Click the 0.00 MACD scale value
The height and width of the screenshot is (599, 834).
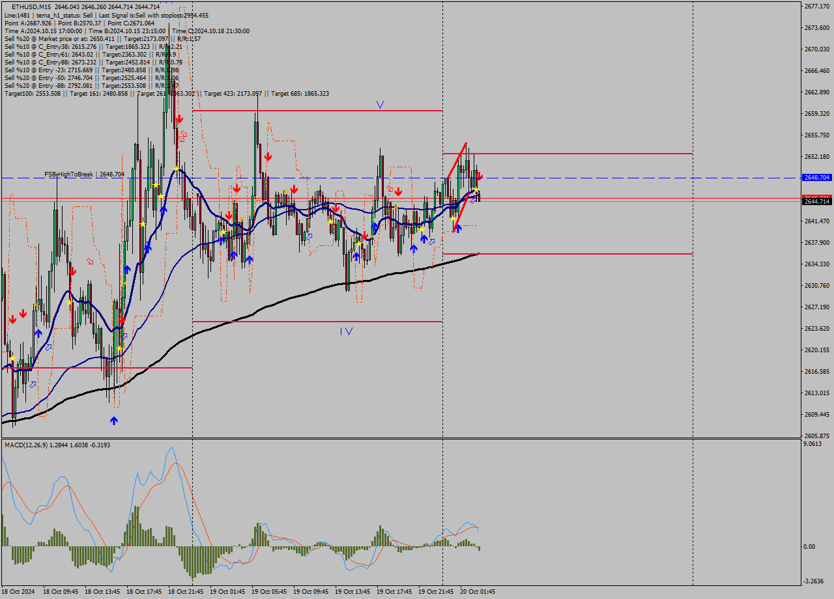point(809,547)
